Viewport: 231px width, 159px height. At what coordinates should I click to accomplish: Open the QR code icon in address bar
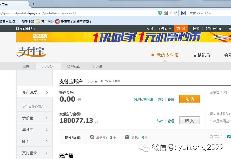[x=166, y=13]
